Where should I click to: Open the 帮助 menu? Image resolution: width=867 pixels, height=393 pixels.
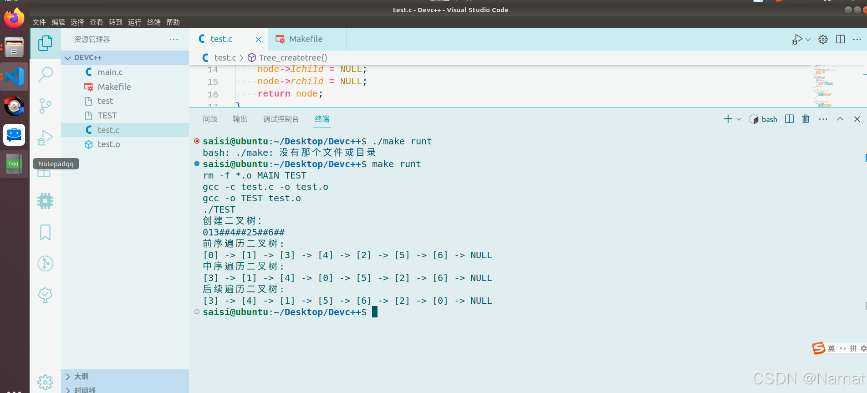173,22
